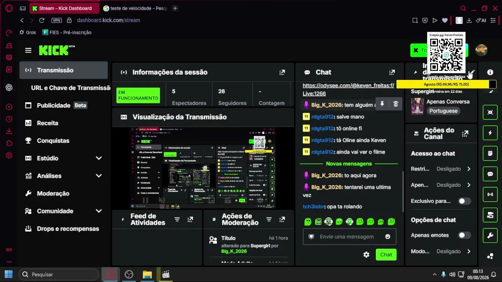Click the lightning bolt icon in right sidebar
Viewport: 502px width, 282px height.
point(490,133)
